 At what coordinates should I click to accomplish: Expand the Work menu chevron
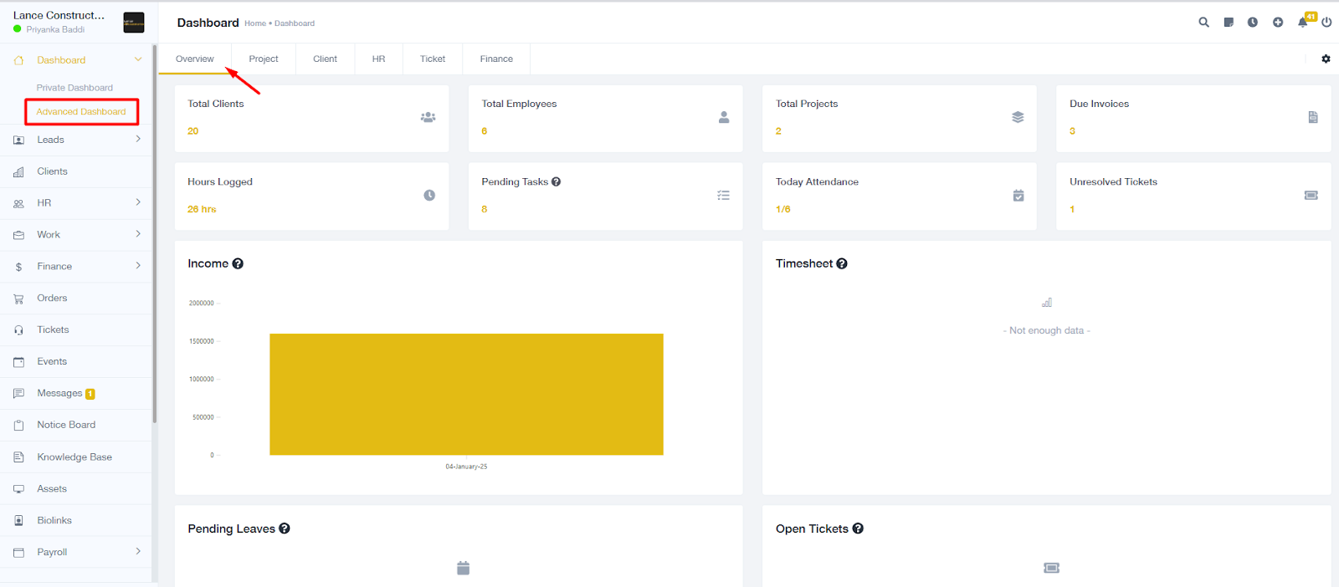138,234
